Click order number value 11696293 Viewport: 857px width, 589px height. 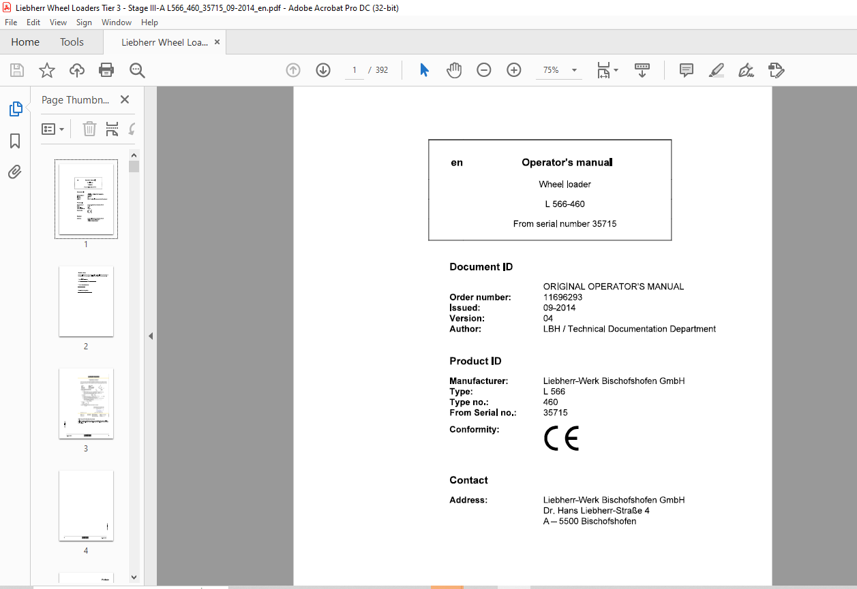pyautogui.click(x=562, y=297)
